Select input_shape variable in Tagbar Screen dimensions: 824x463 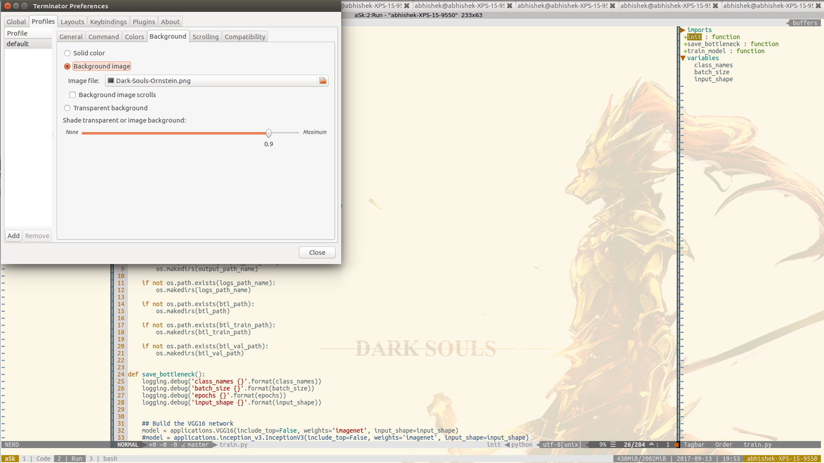[x=713, y=79]
